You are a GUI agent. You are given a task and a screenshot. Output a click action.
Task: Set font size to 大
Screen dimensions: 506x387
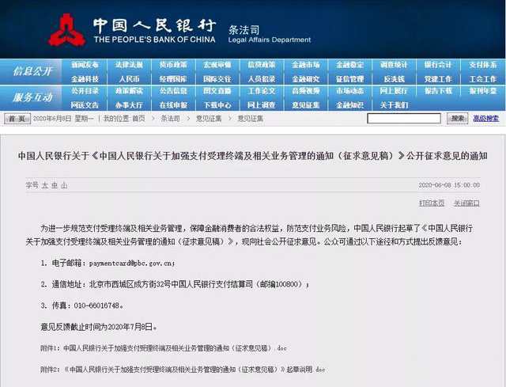point(45,185)
